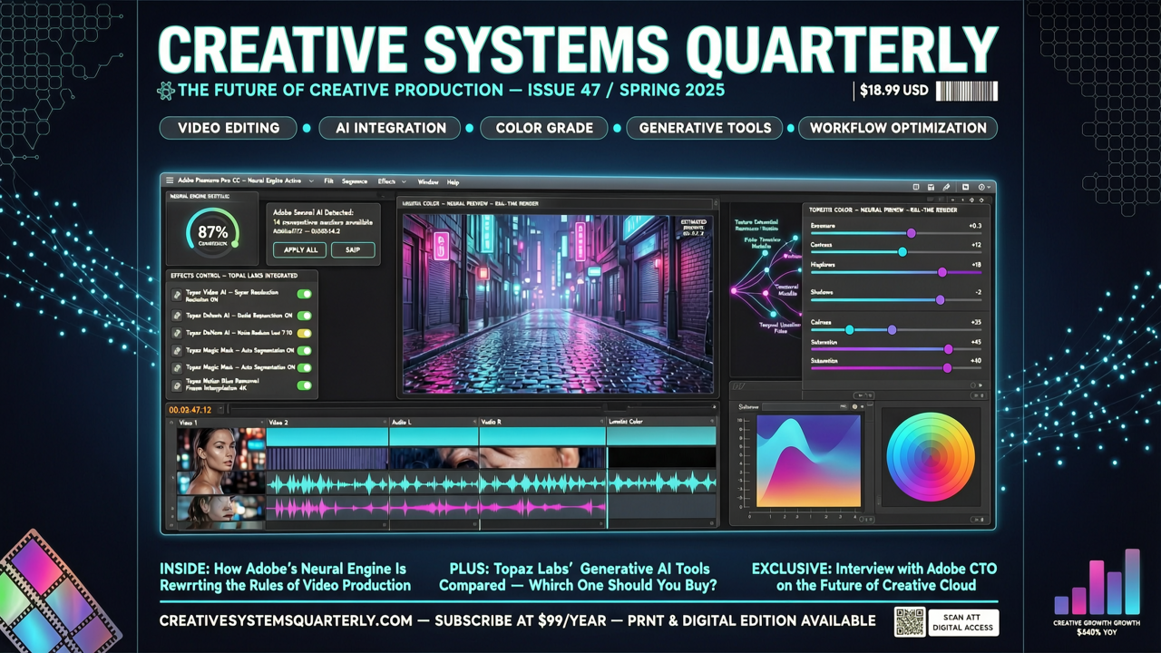
Task: Disable Topaz Motion Blur Removal toggle
Action: tap(304, 385)
